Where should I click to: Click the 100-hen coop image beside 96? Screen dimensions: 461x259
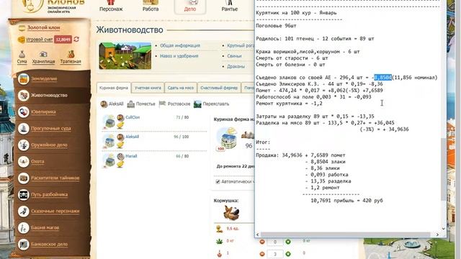click(x=226, y=139)
